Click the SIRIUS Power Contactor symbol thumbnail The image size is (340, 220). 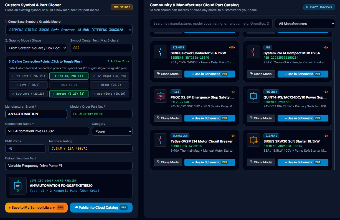[161, 52]
